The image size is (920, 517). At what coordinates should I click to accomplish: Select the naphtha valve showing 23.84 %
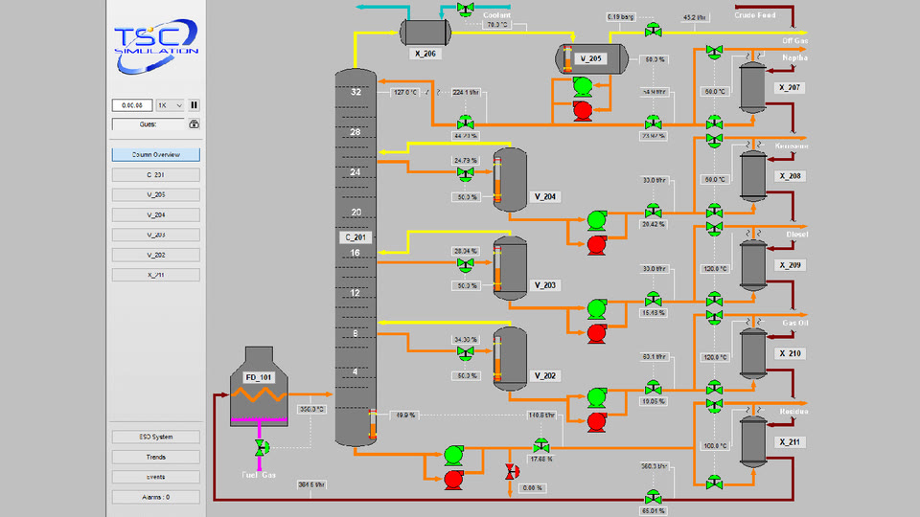[x=653, y=123]
